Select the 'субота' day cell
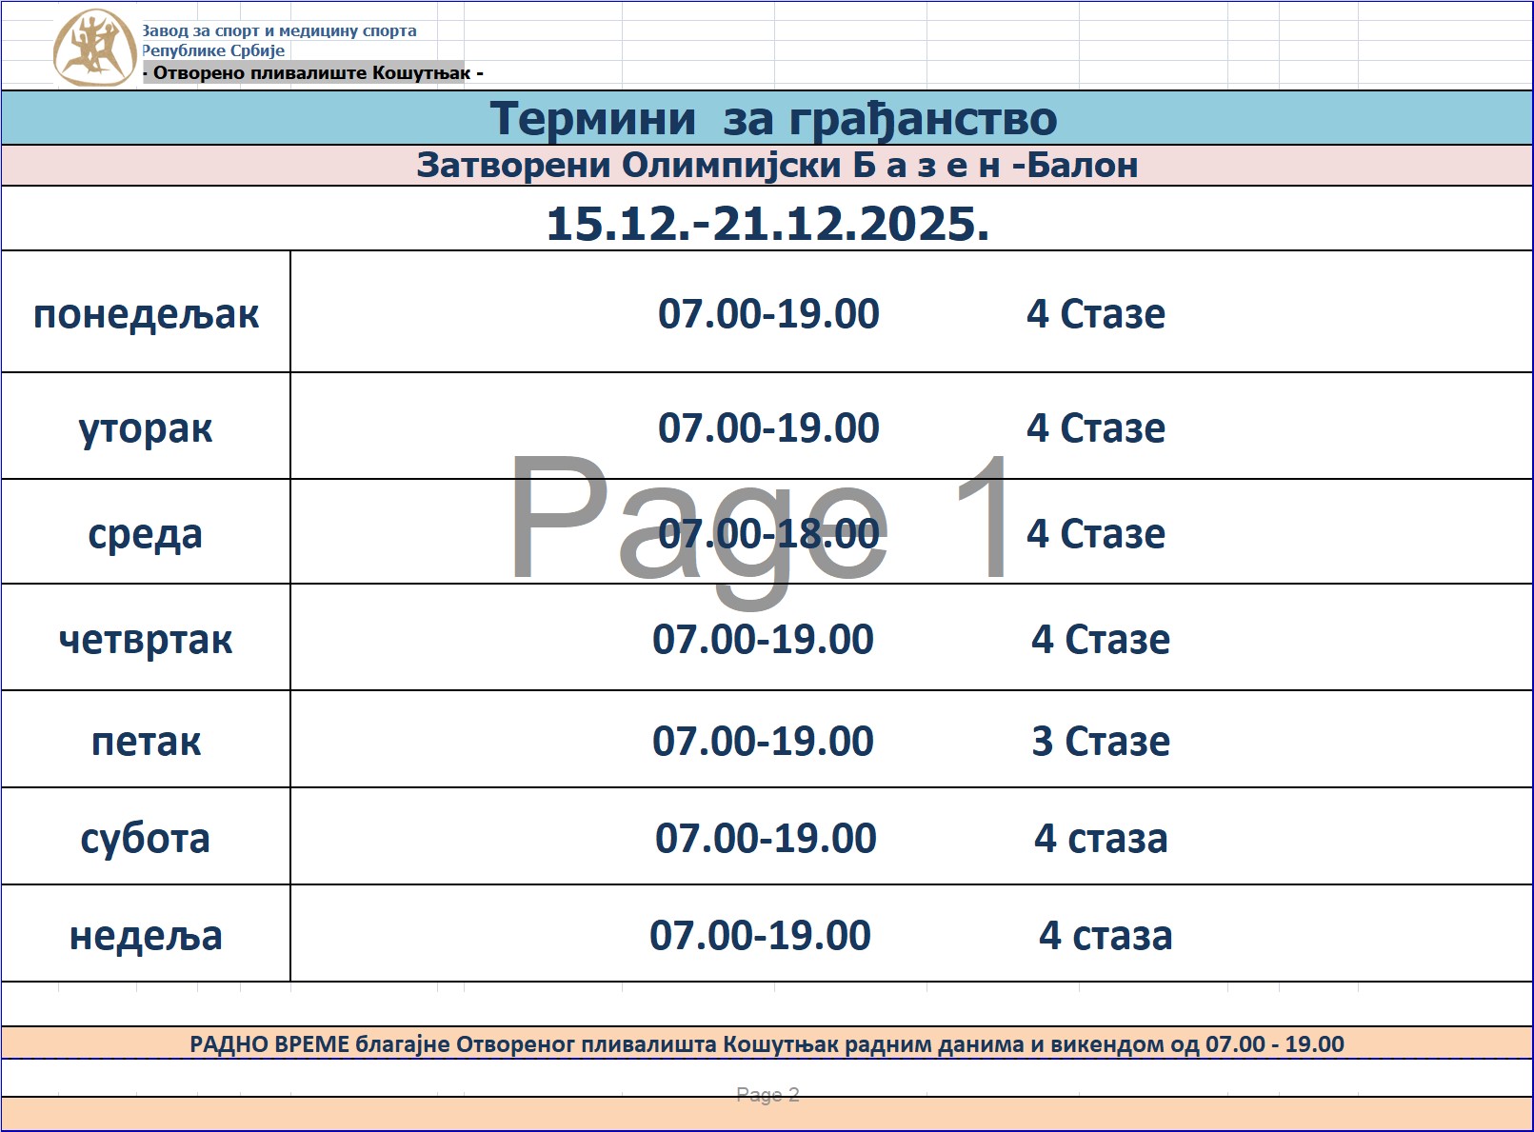This screenshot has height=1132, width=1534. pyautogui.click(x=146, y=838)
